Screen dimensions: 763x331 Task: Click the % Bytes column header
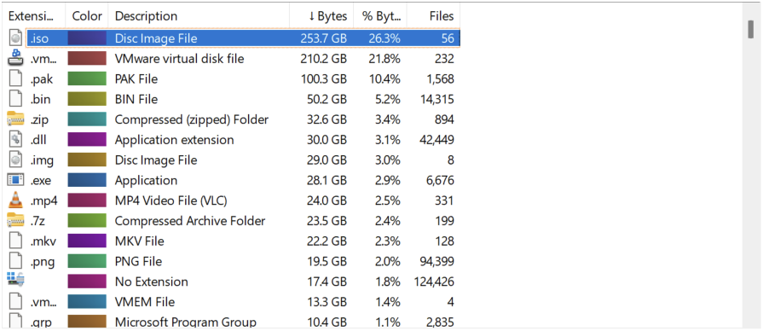coord(380,16)
